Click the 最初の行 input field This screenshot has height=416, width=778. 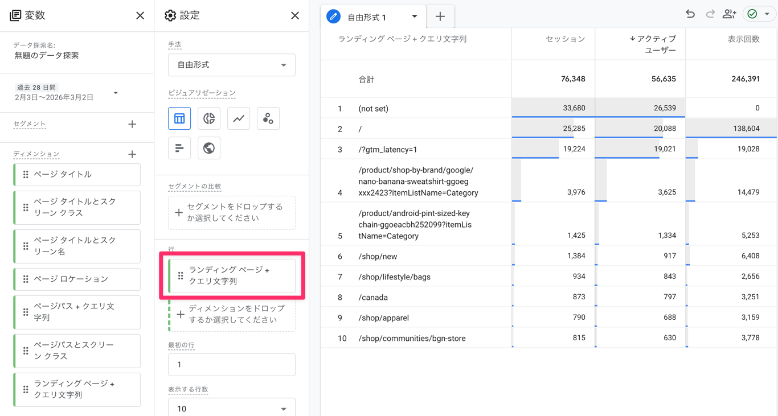point(231,364)
